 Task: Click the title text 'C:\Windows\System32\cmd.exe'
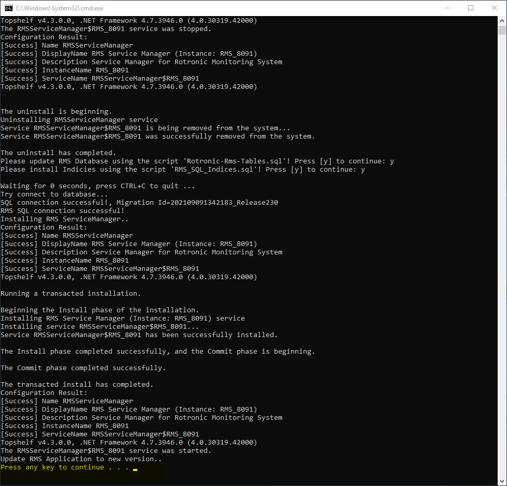tap(60, 8)
